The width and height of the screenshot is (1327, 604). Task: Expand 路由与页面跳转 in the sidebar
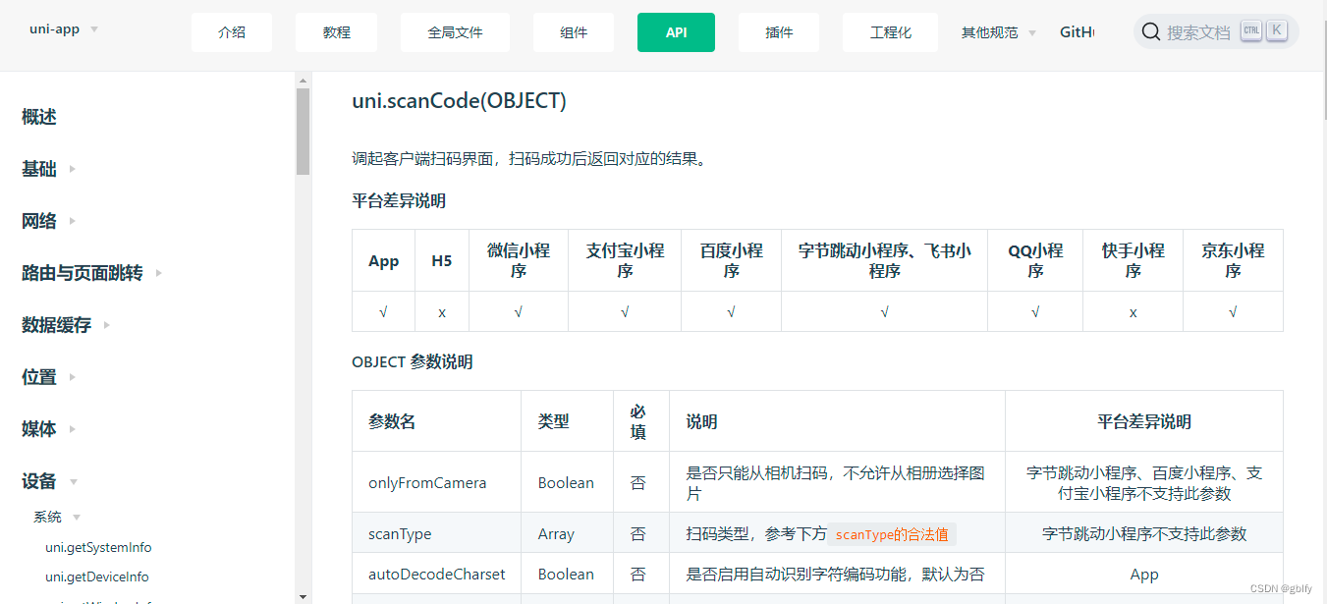point(92,273)
